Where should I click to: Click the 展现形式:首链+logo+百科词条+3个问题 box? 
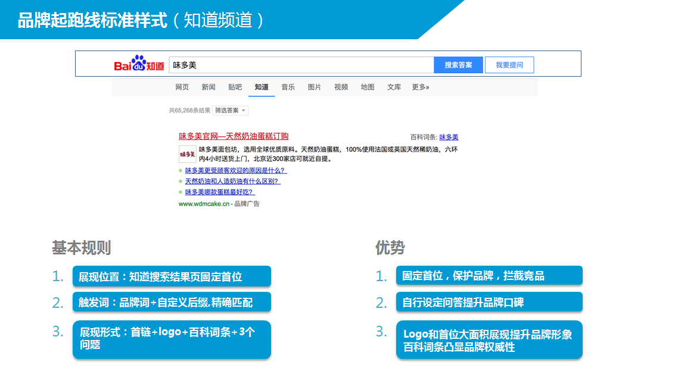[172, 339]
